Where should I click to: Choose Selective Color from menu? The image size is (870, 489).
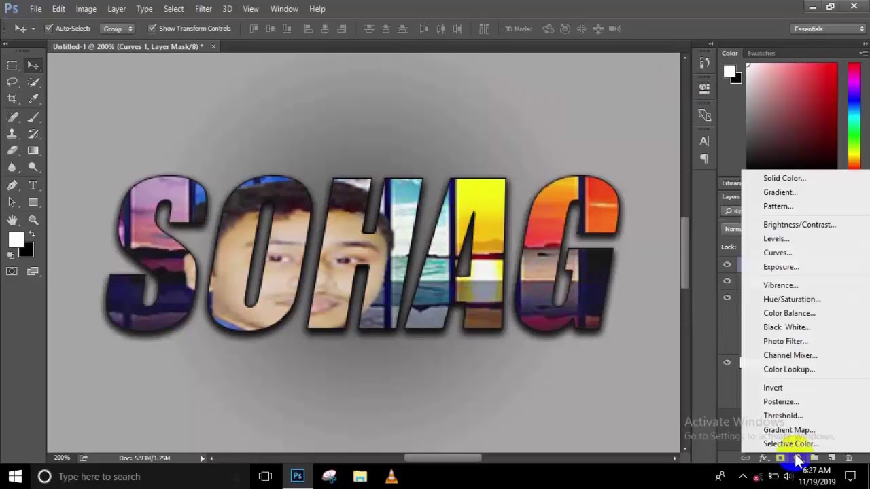[x=790, y=443]
